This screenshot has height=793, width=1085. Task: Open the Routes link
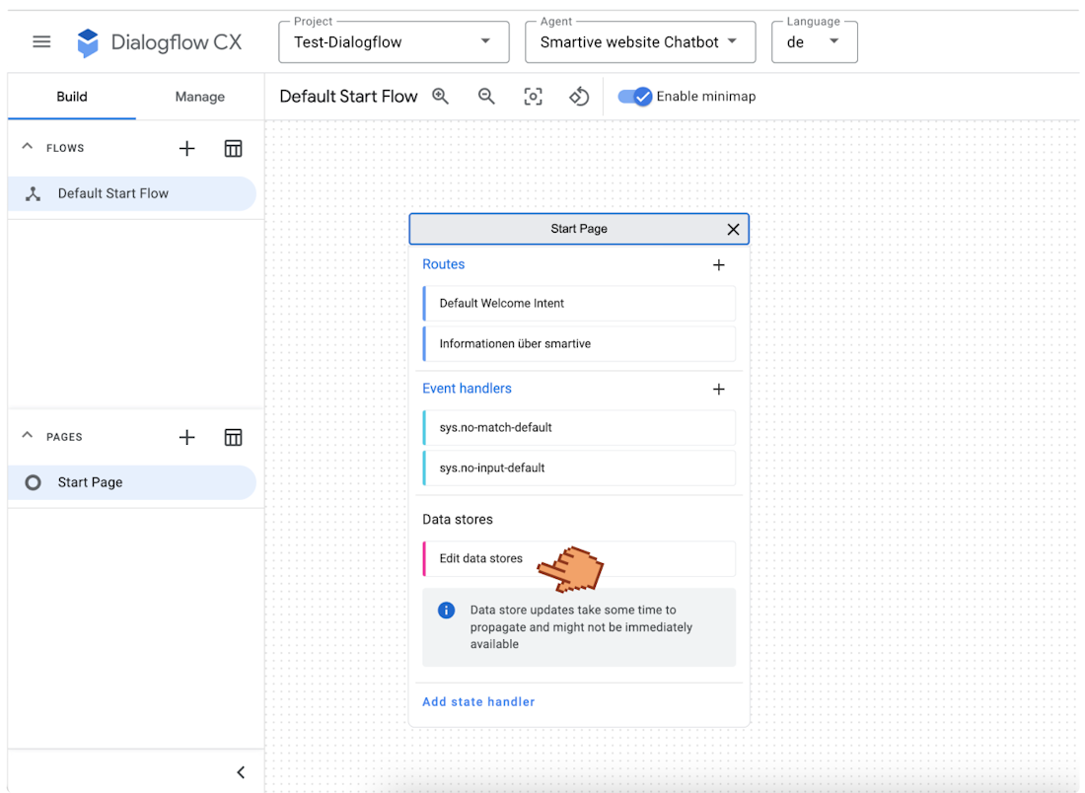(444, 264)
